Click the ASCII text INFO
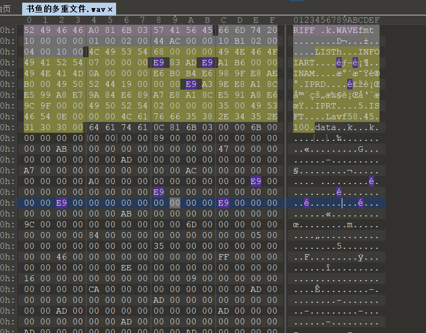Image resolution: width=426 pixels, height=333 pixels. (369, 52)
